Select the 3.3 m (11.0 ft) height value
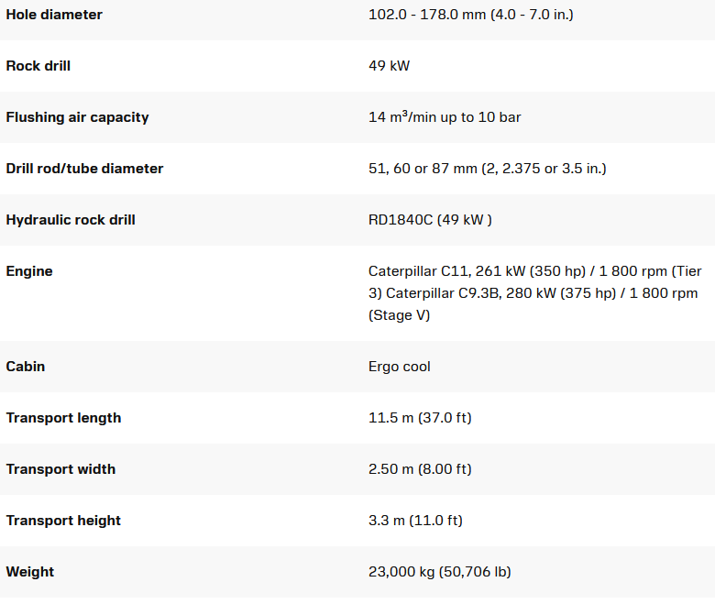 [x=415, y=521]
